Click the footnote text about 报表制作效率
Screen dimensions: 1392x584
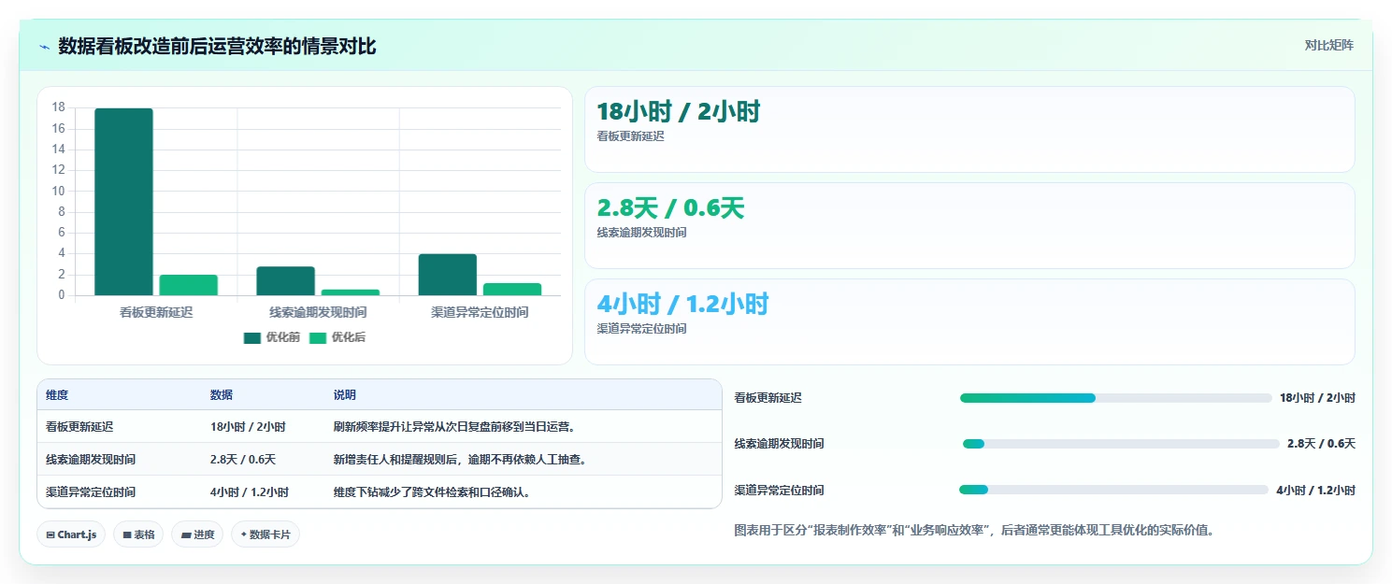point(974,531)
